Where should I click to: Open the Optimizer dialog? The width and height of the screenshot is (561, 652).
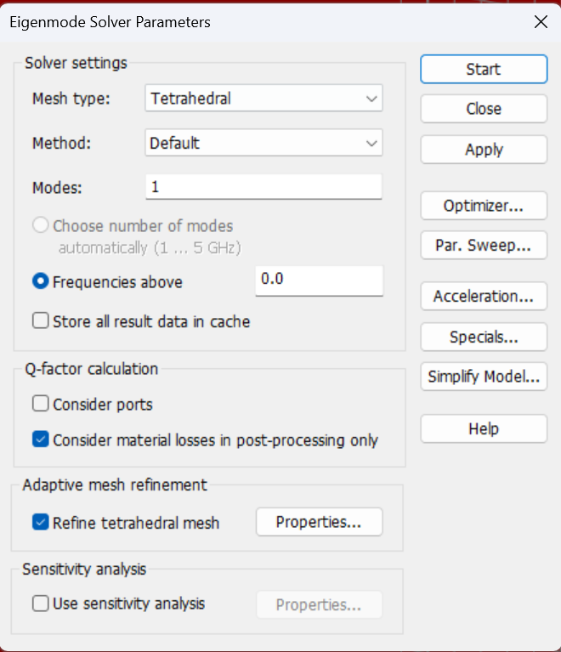[484, 206]
